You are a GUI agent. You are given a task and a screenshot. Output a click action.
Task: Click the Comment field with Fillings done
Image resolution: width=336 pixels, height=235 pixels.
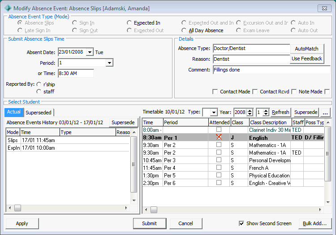point(272,70)
